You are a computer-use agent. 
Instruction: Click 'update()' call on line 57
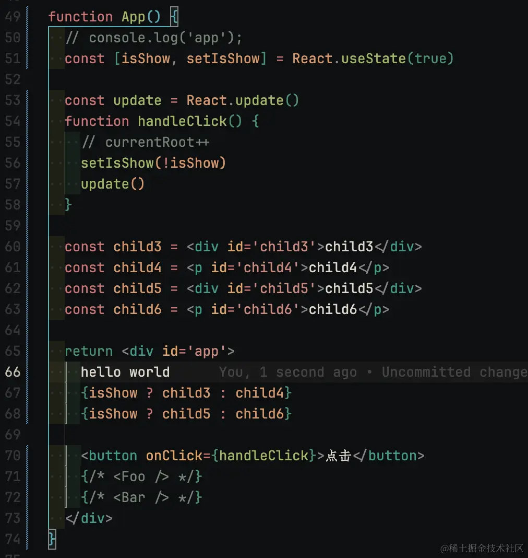pos(113,184)
